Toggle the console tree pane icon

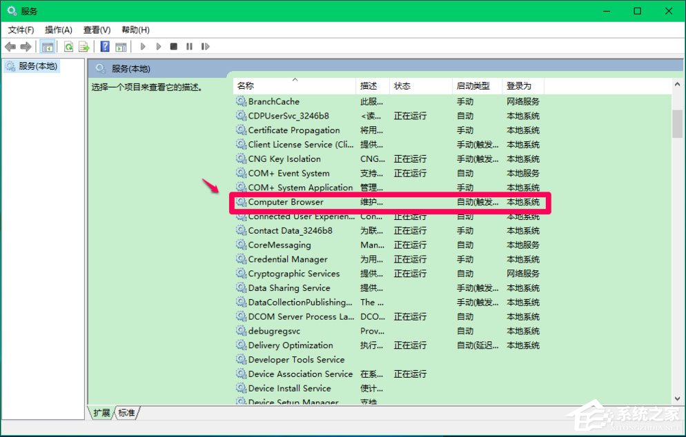pyautogui.click(x=48, y=46)
